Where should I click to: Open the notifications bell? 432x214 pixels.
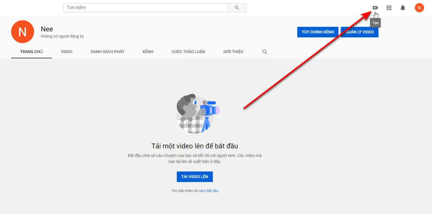(403, 7)
